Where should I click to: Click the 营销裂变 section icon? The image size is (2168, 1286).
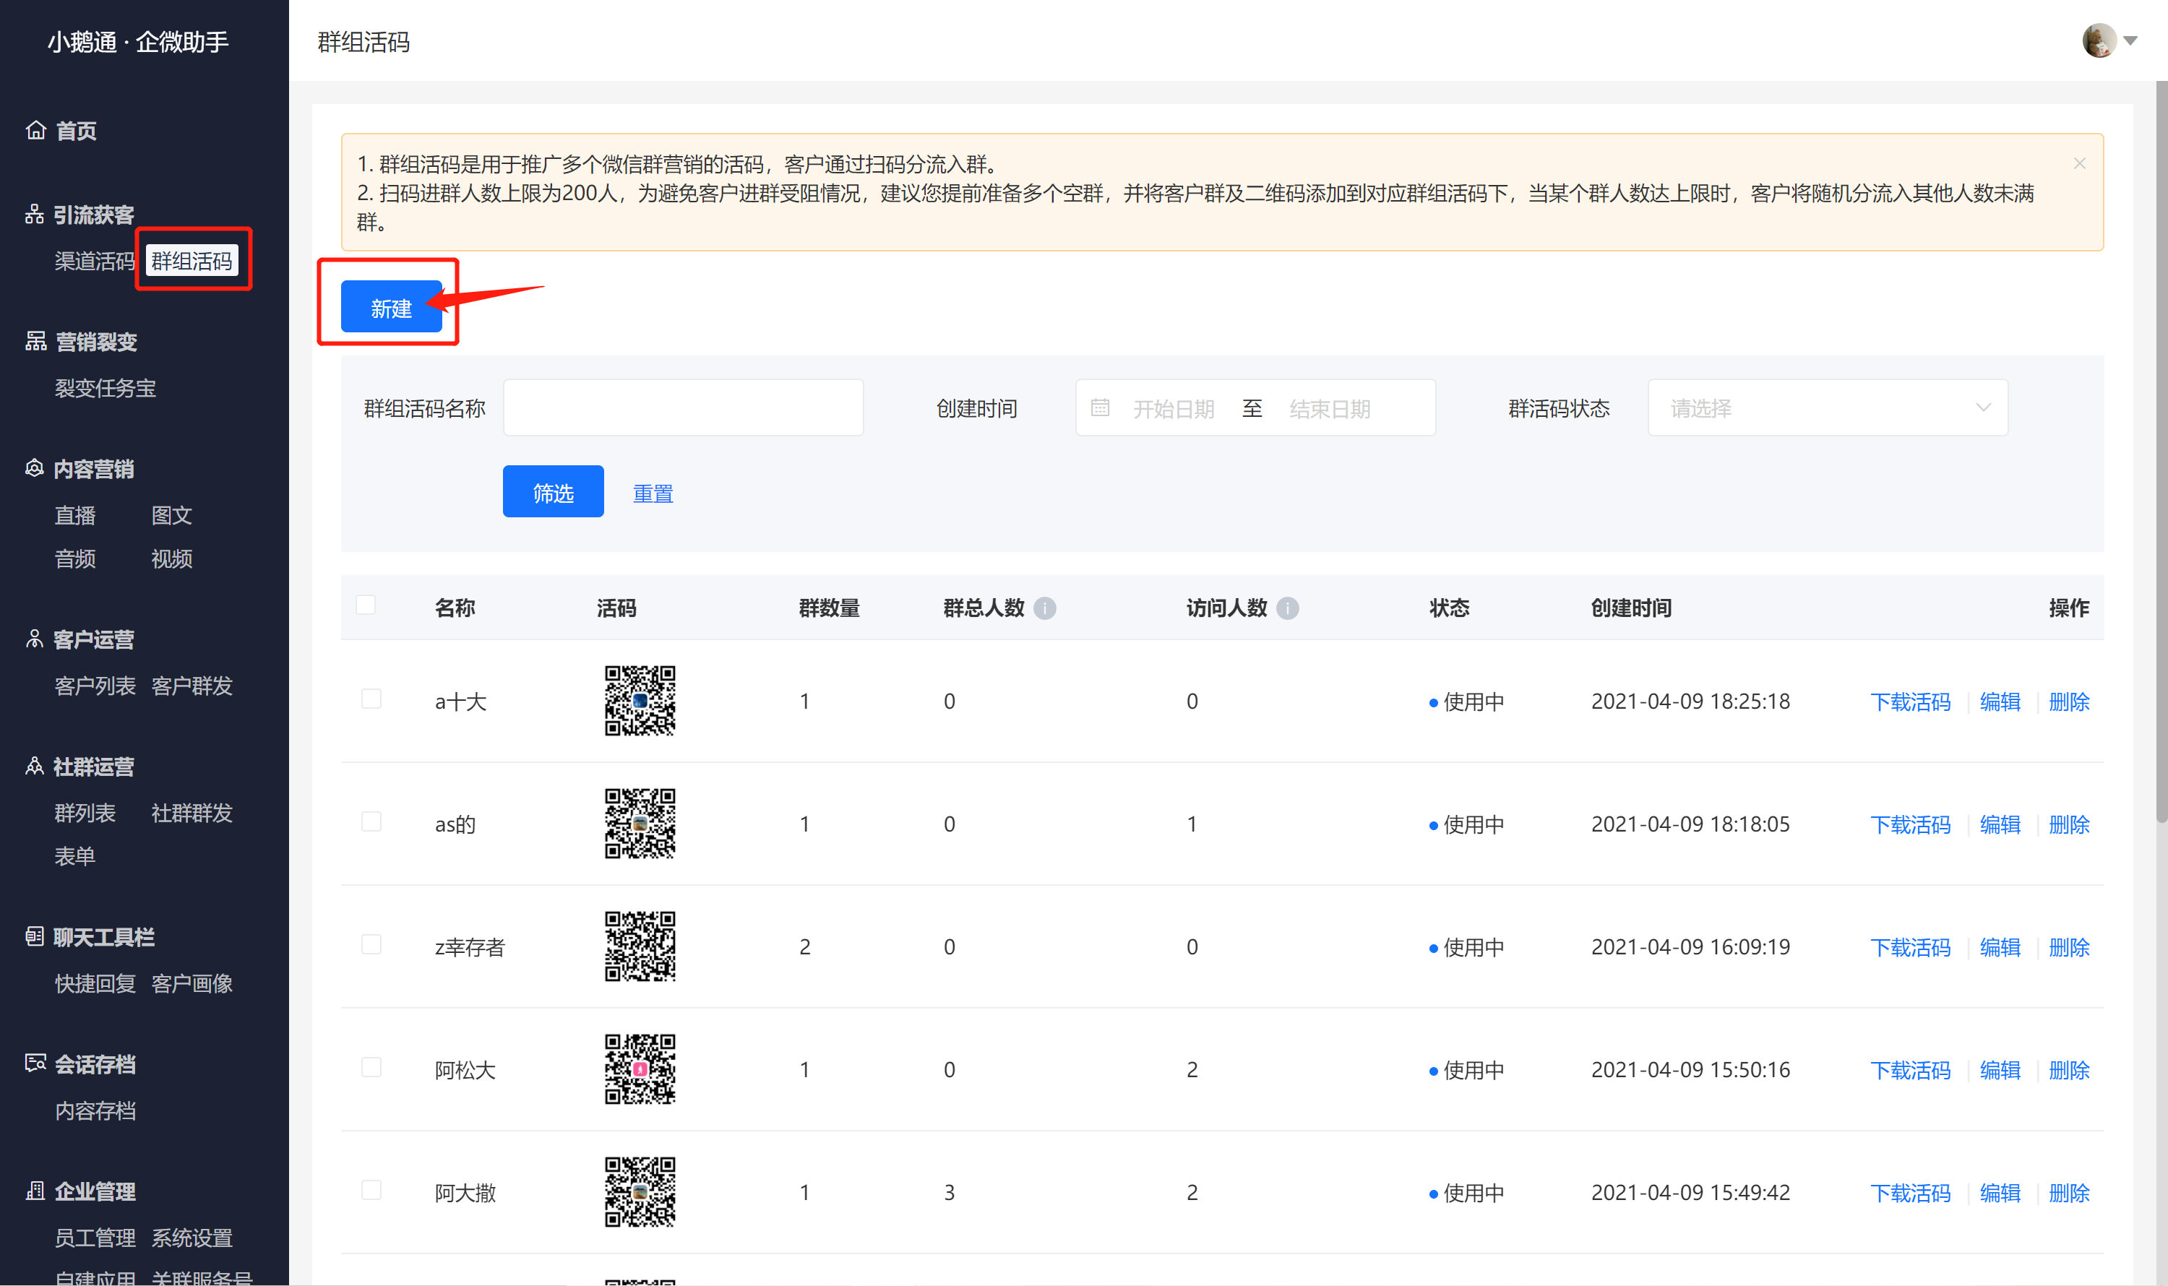pyautogui.click(x=35, y=342)
